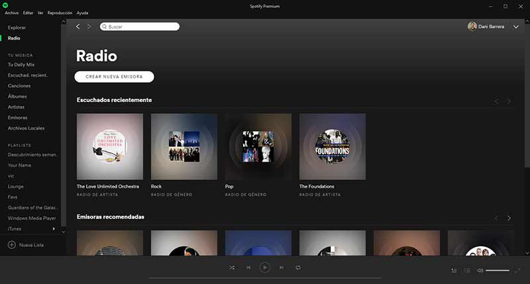This screenshot has width=530, height=284.
Task: Expand the user account dropdown chevron
Action: point(516,26)
